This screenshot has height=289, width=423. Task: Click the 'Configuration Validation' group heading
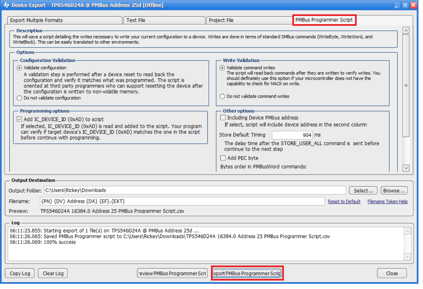48,60
